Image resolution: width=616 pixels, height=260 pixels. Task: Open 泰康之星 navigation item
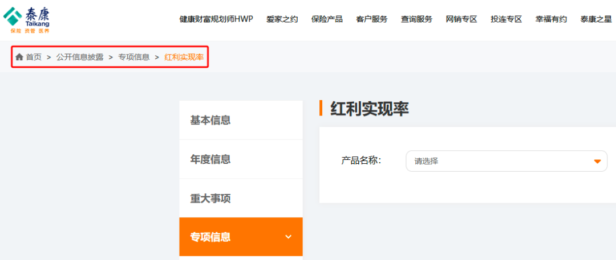point(596,19)
